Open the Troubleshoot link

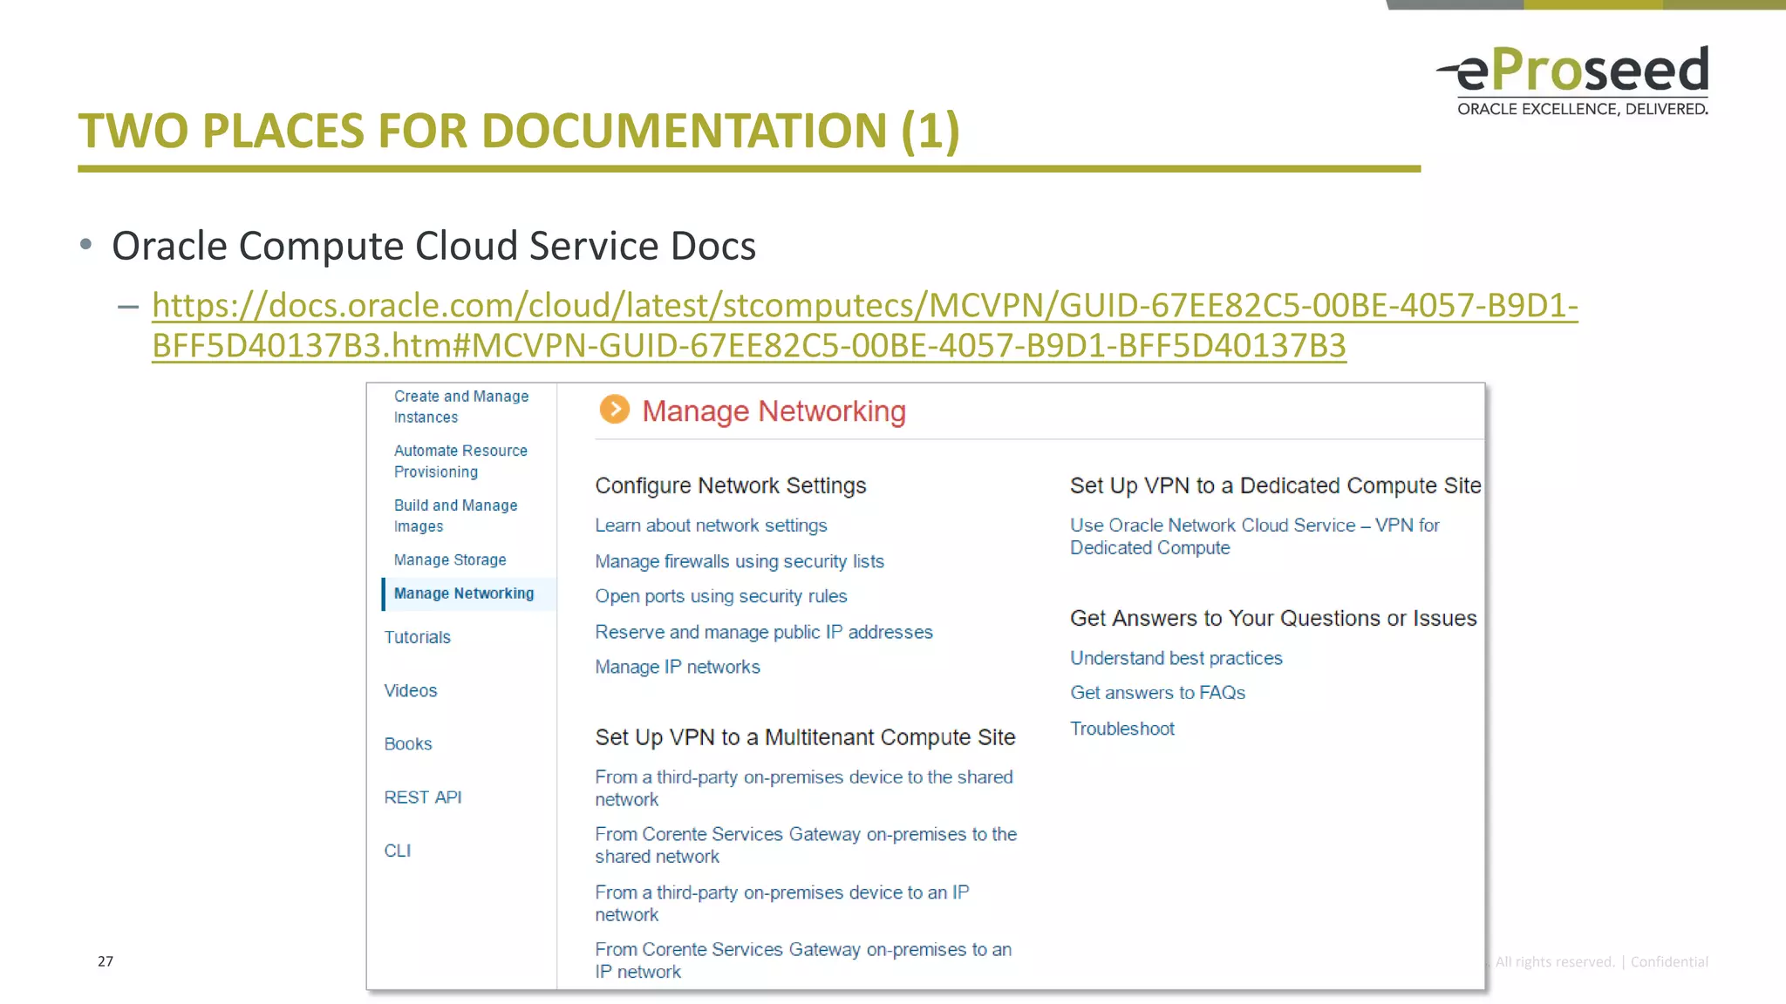click(x=1122, y=729)
